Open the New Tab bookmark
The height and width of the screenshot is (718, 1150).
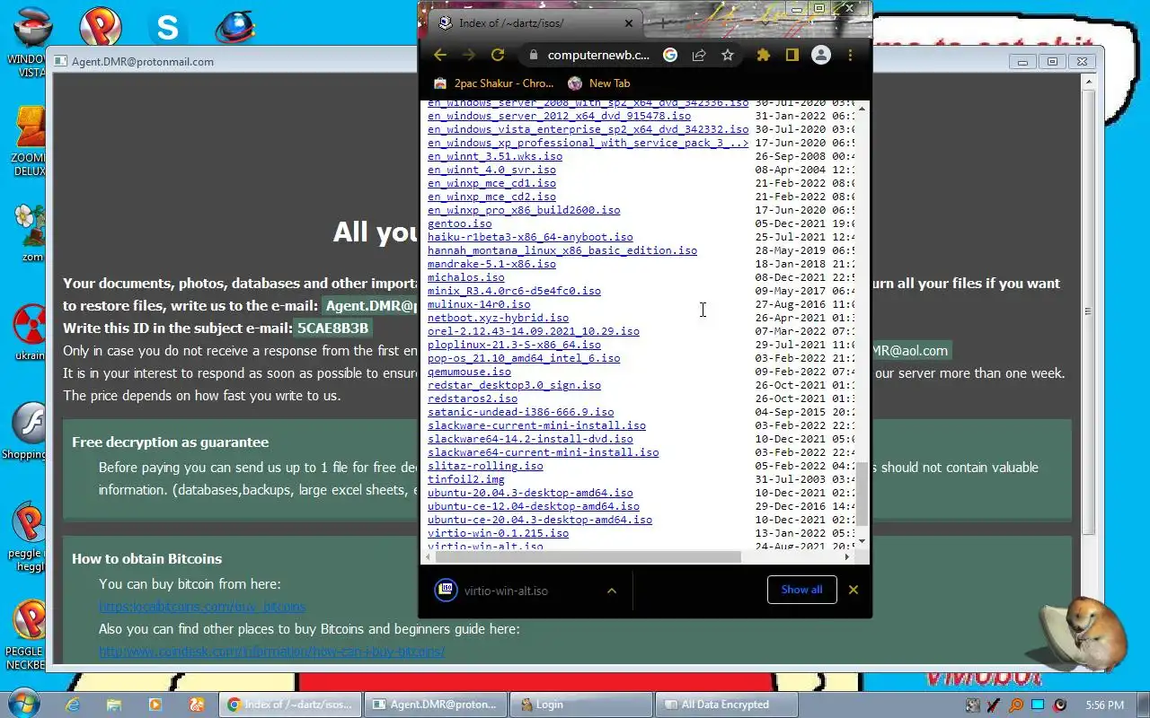[599, 83]
